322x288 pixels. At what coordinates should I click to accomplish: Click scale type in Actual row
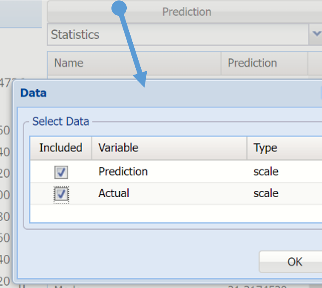click(266, 193)
